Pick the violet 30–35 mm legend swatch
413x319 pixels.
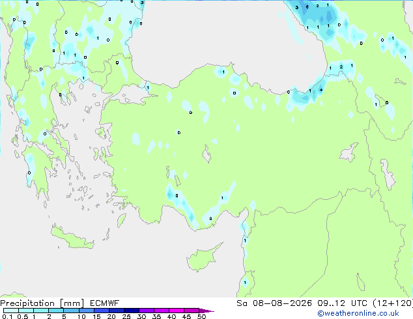tap(147, 311)
